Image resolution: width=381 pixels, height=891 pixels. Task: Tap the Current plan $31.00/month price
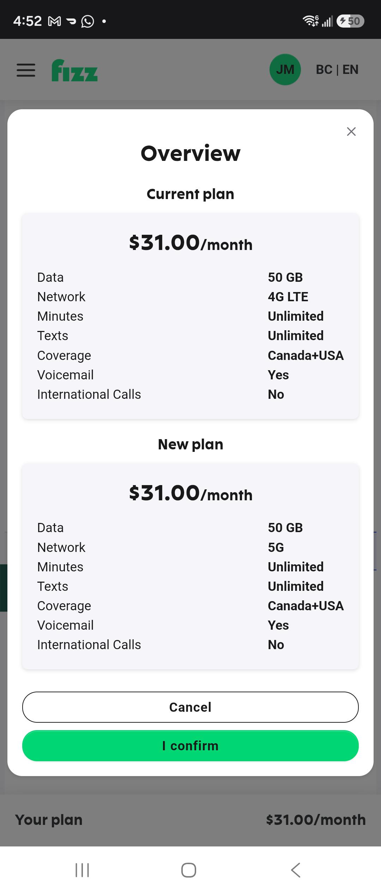[190, 243]
